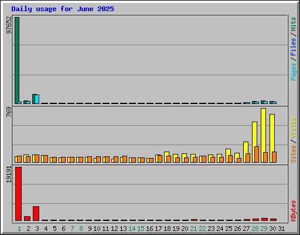The image size is (300, 235).
Task: Click the tall red KBytes bar for day 1
Action: (18, 194)
